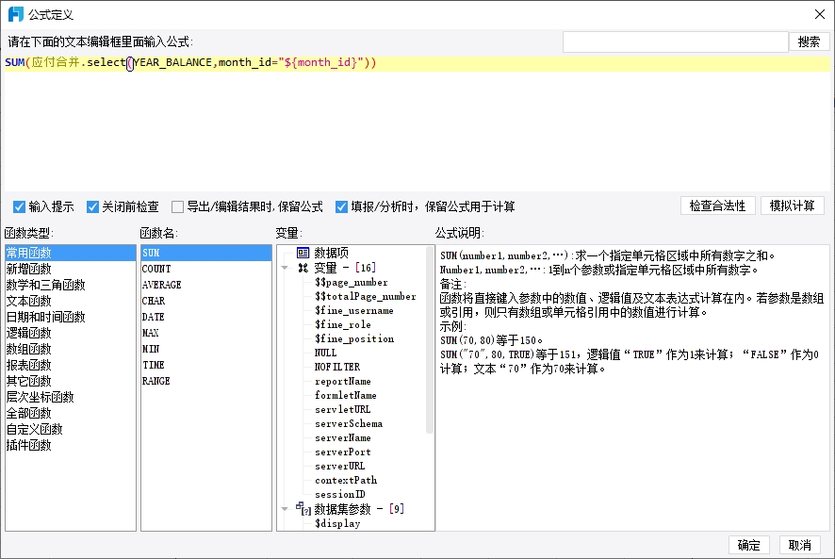This screenshot has width=835, height=559.
Task: Toggle the 关闭前检查 checkbox
Action: (x=92, y=206)
